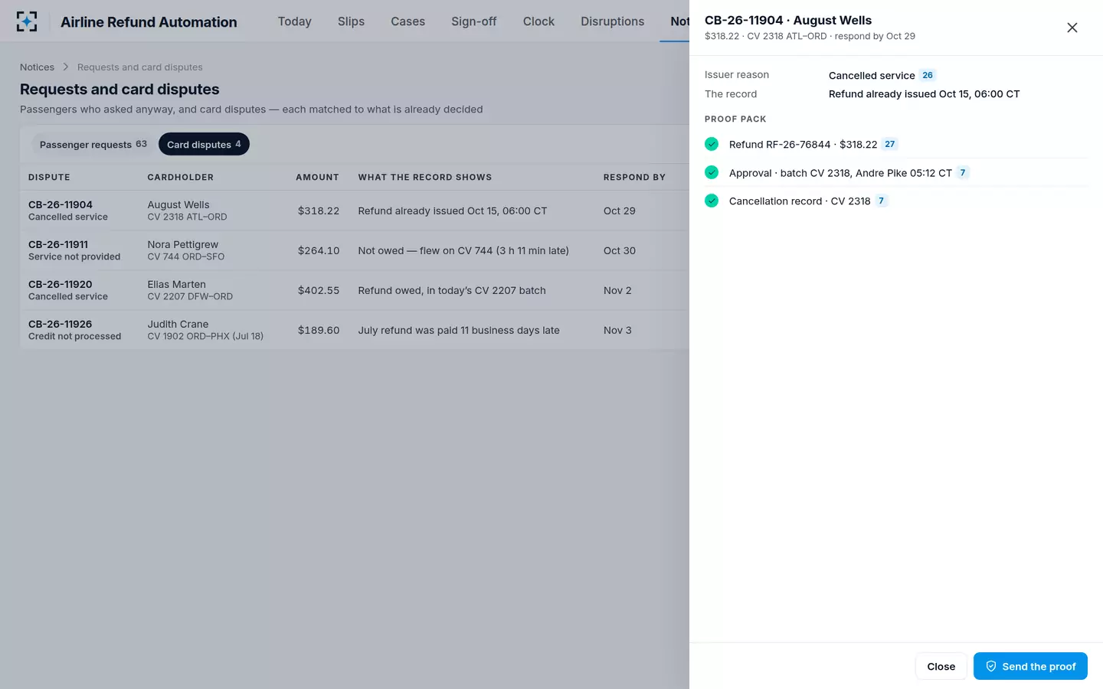Open citation badge 7 on the approval line
The width and height of the screenshot is (1103, 689).
(963, 172)
